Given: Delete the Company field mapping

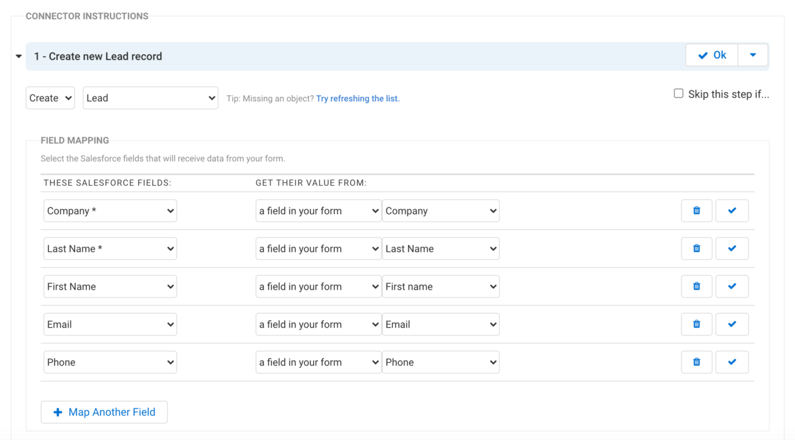Looking at the screenshot, I should [x=696, y=210].
